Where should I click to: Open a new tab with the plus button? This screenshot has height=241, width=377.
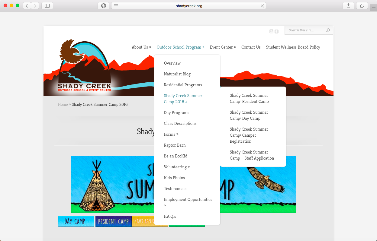[374, 8]
